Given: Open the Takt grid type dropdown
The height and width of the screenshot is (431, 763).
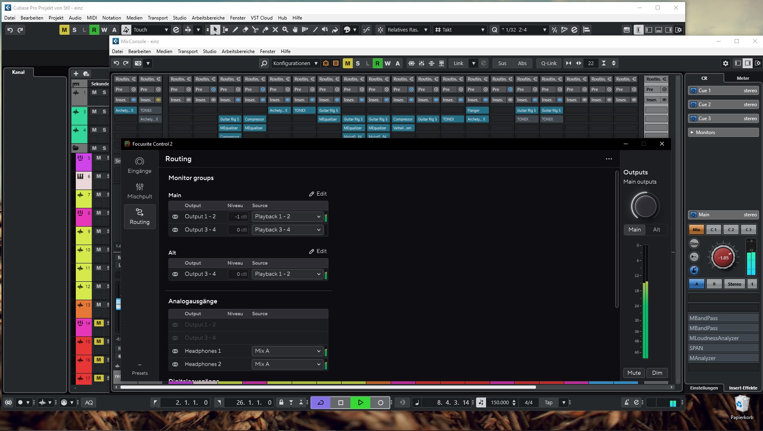Looking at the screenshot, I should click(x=460, y=30).
